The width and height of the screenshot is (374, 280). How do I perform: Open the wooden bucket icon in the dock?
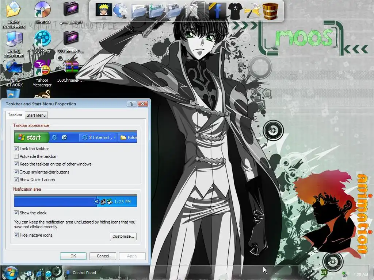[x=270, y=11]
